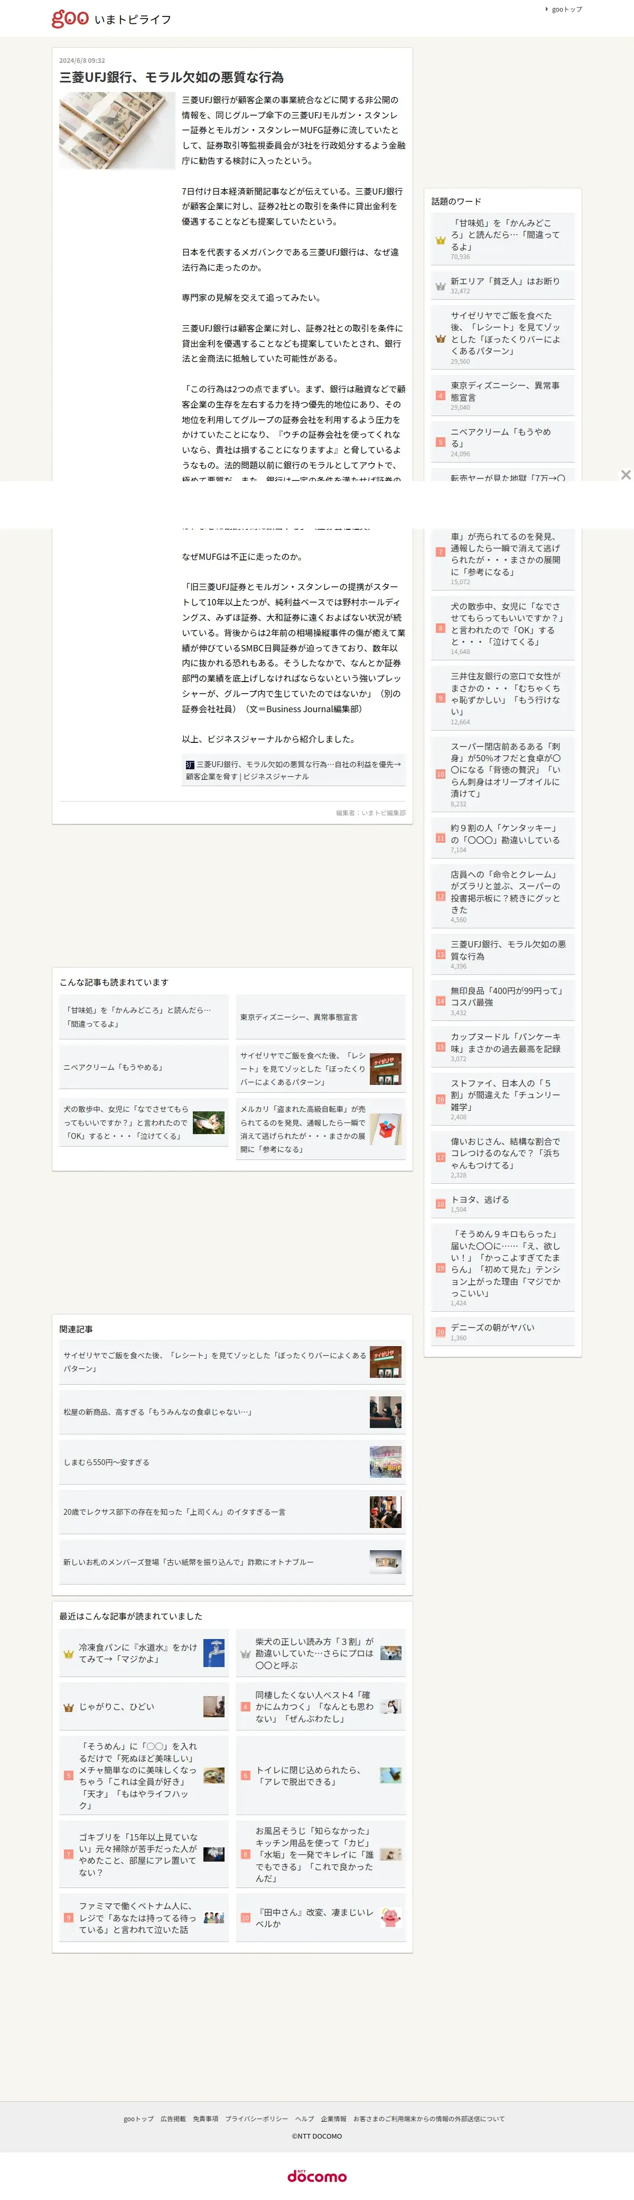This screenshot has height=2200, width=634.
Task: Open ranking item 三井住友銀行の窓口で女性が
Action: (x=502, y=698)
